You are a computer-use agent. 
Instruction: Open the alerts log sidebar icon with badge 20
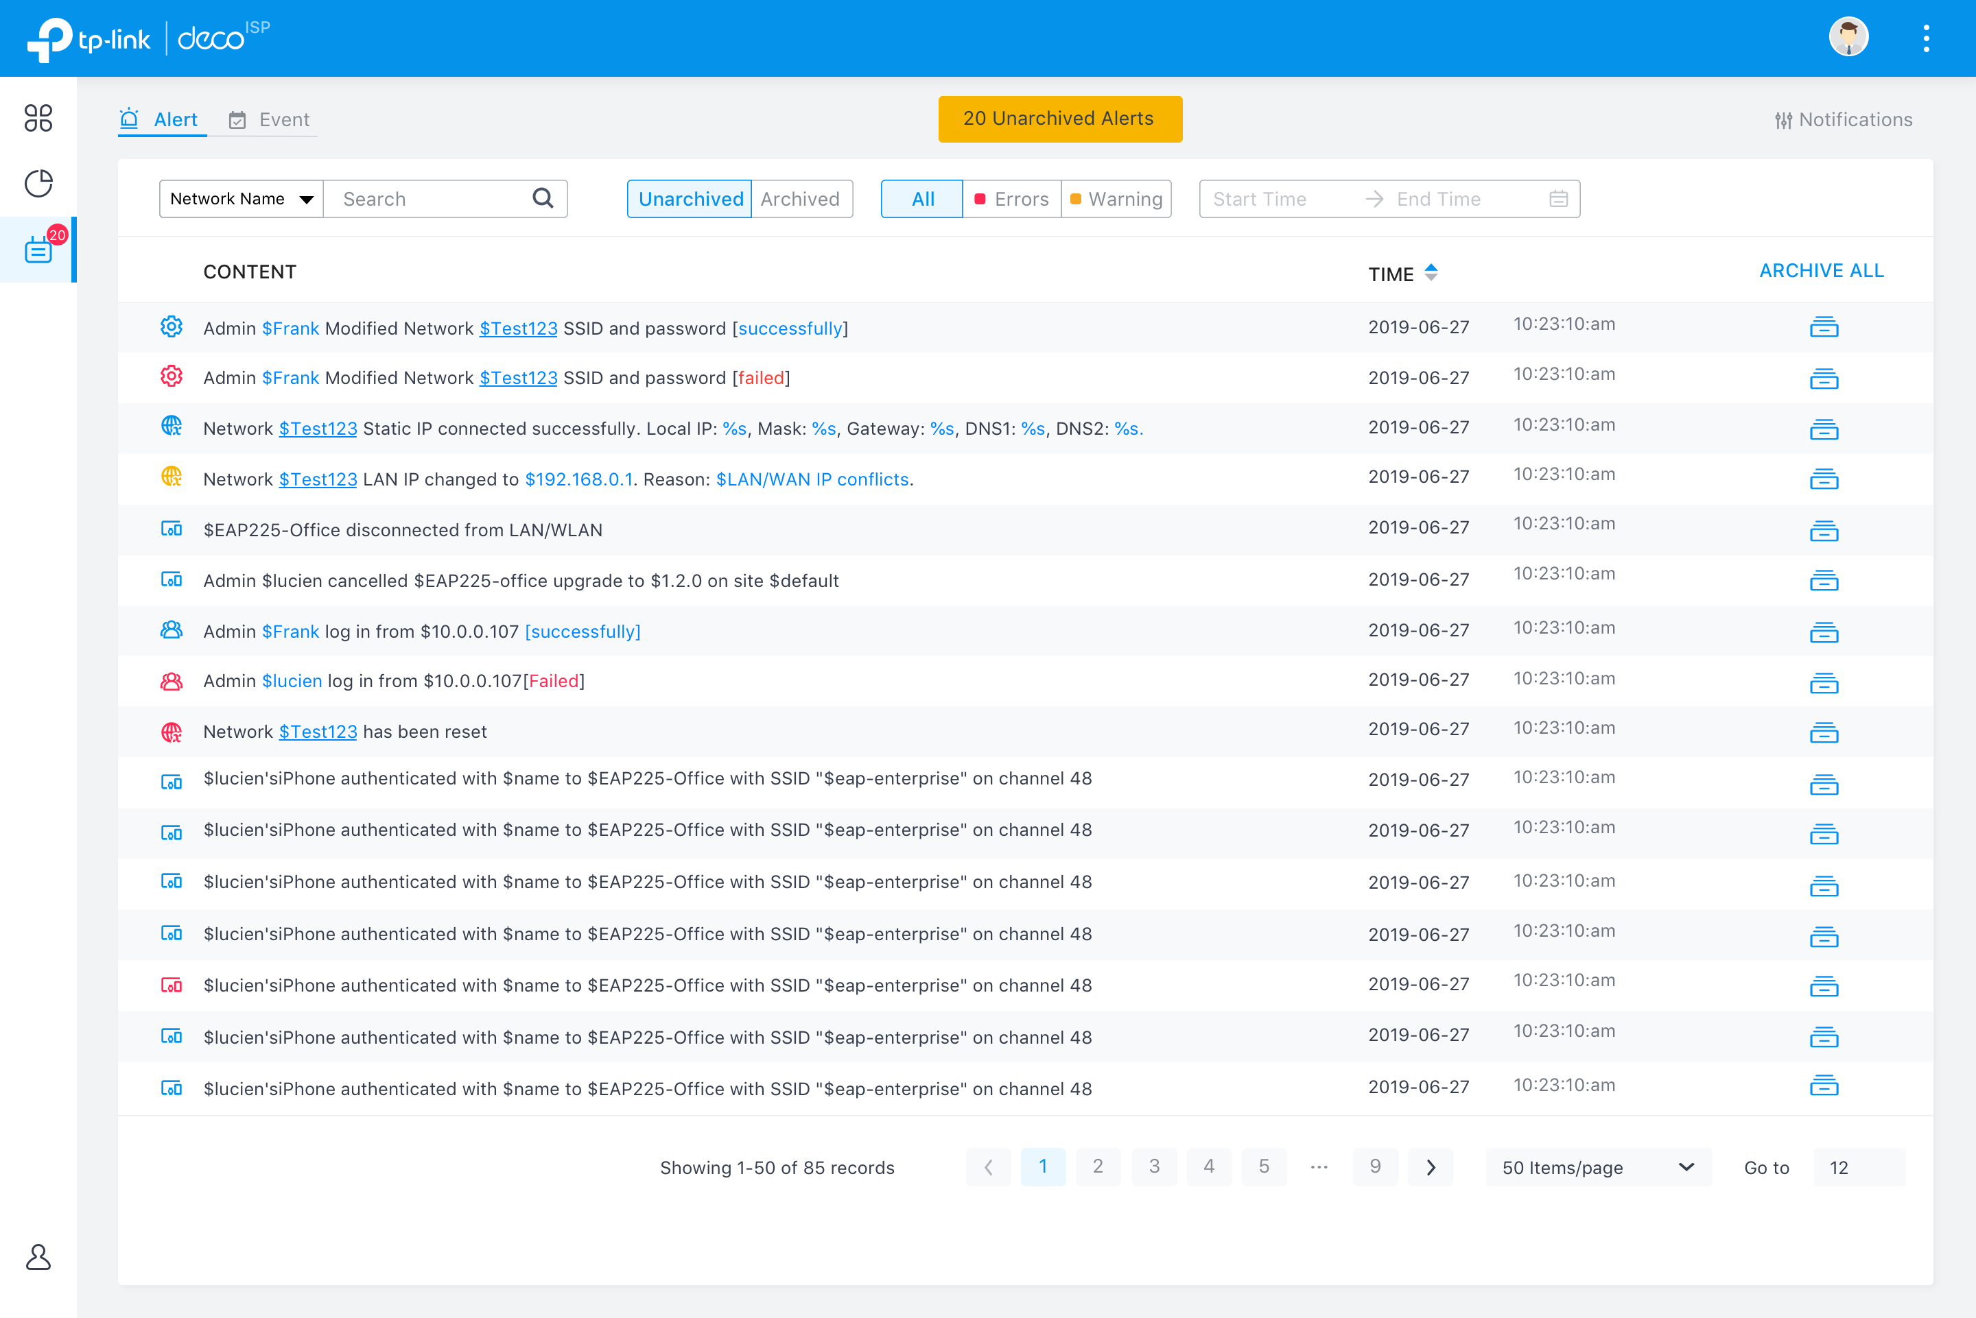tap(38, 249)
